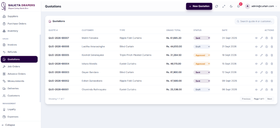Print quotation QUO-2026-00004
This screenshot has width=280, height=128.
(x=267, y=64)
